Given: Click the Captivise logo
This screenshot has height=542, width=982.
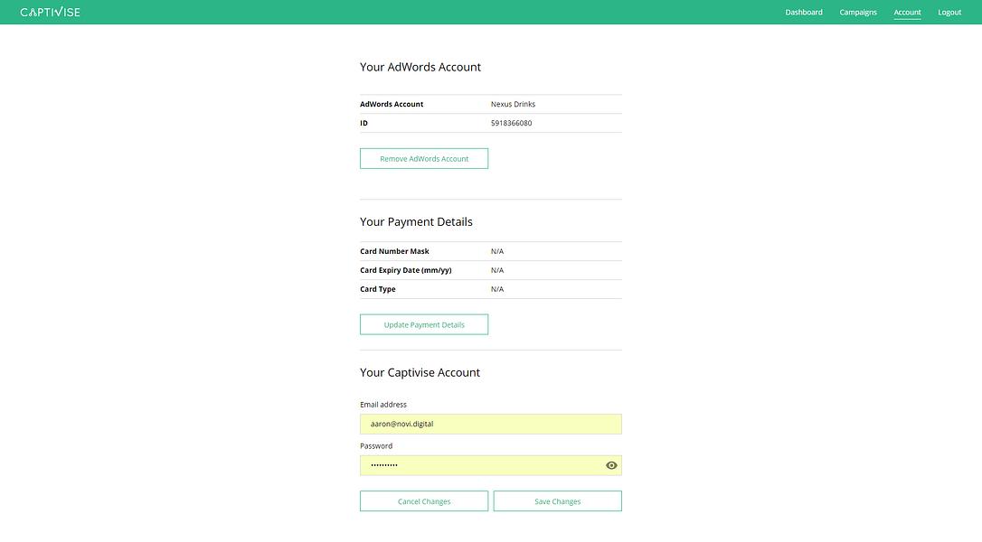Looking at the screenshot, I should coord(50,12).
